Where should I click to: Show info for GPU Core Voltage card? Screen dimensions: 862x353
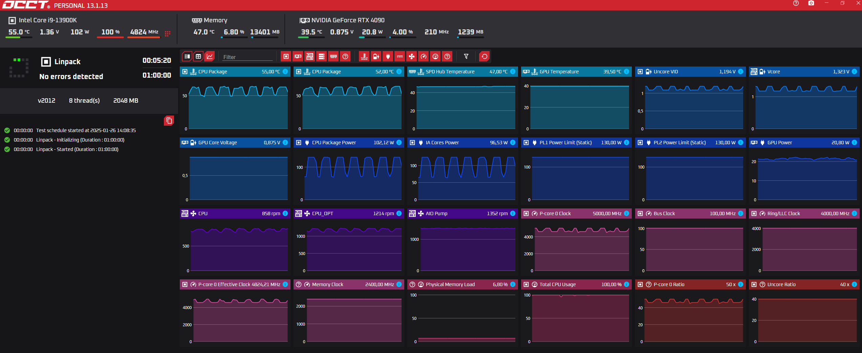[x=285, y=143]
